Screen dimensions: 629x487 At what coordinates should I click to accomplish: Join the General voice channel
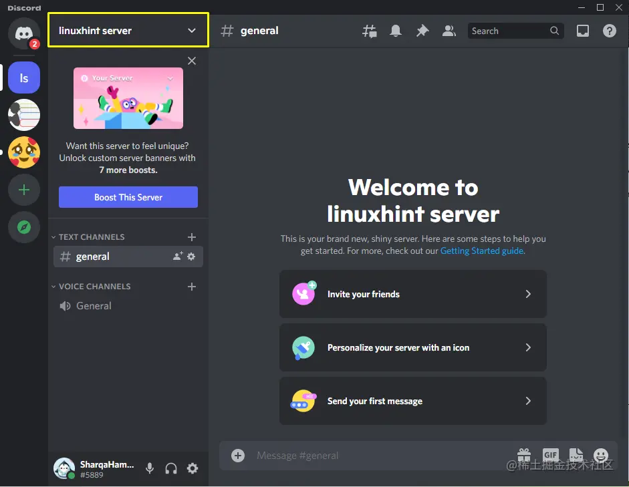point(128,306)
